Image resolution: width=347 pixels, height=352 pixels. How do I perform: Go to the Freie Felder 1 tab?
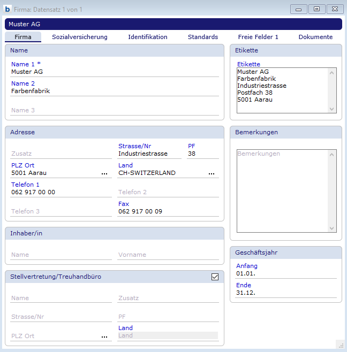tap(258, 37)
